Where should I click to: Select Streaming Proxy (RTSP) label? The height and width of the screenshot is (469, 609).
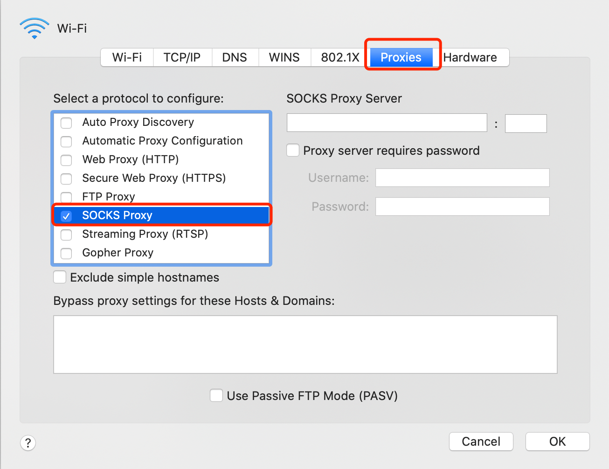pyautogui.click(x=145, y=234)
